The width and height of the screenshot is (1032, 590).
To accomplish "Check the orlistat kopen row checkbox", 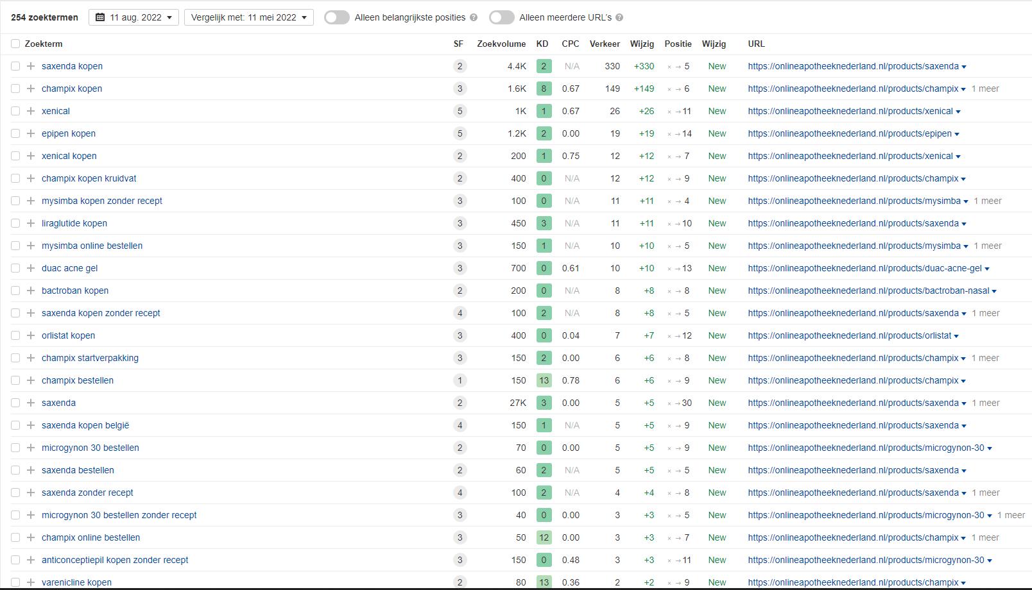I will click(x=15, y=335).
